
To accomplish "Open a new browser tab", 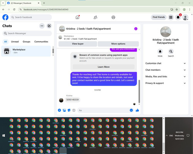I will (44, 3).
